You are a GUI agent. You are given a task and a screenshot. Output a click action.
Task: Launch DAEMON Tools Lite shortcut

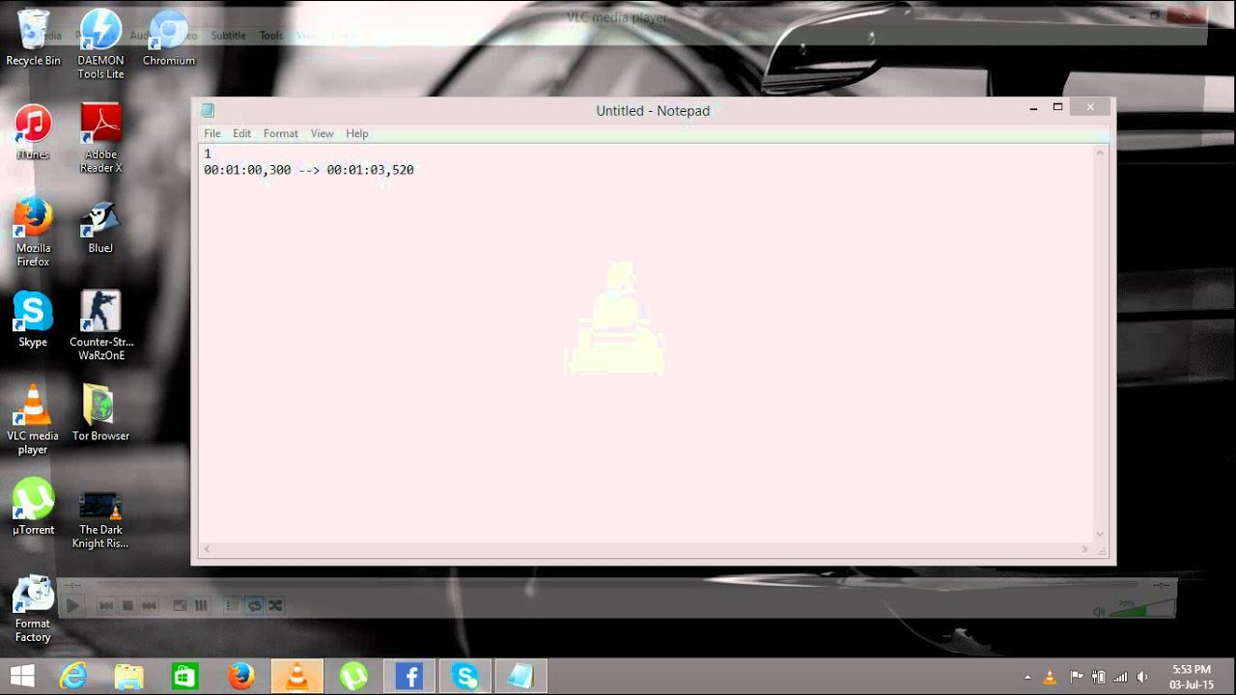(100, 43)
